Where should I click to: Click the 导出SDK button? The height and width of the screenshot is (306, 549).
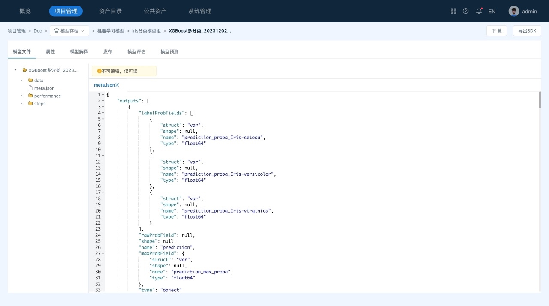coord(527,31)
